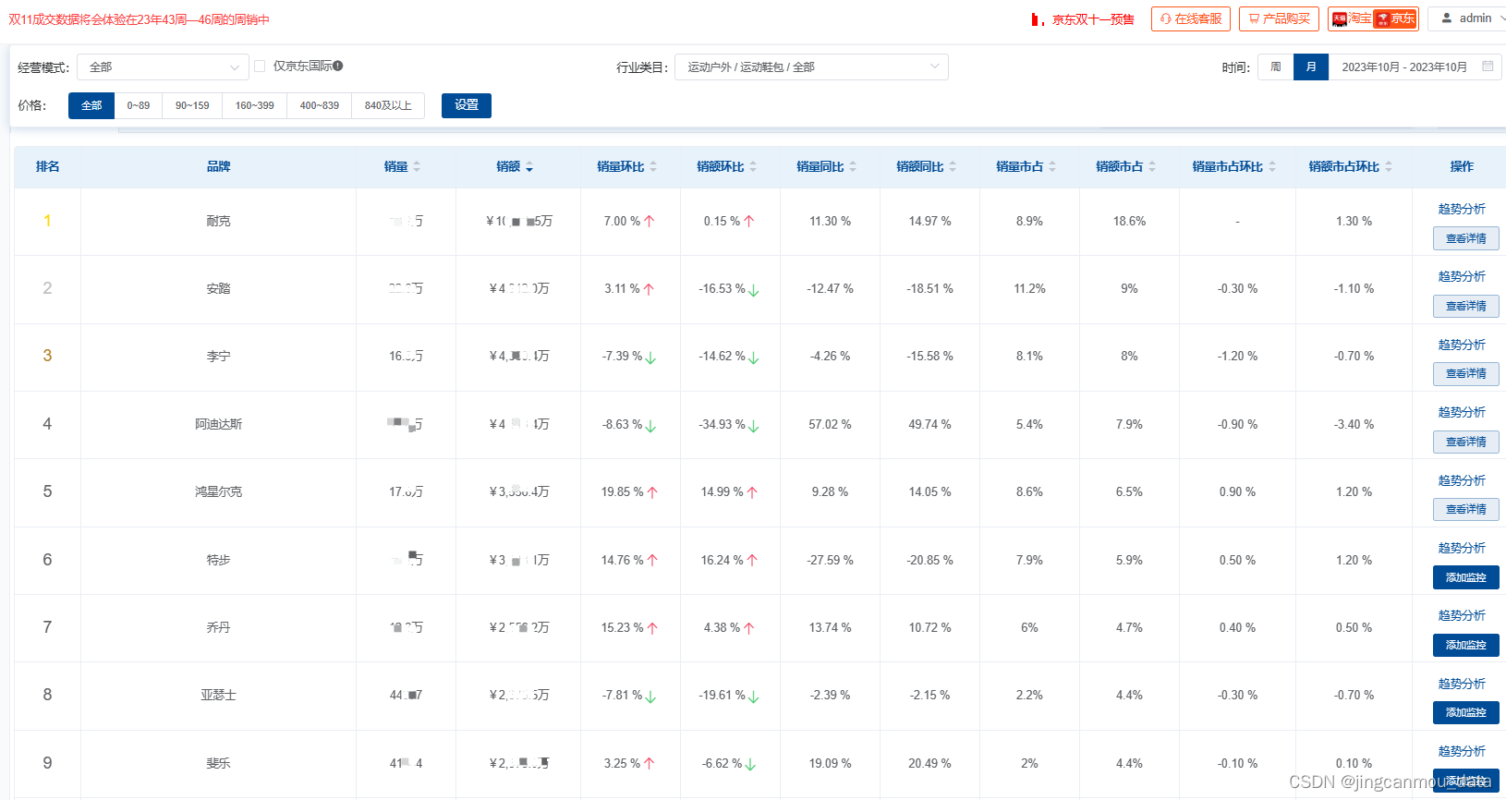Screen dimensions: 1506x800
Task: Open 趋势分析 for 鸿星尔克
Action: click(x=1462, y=480)
